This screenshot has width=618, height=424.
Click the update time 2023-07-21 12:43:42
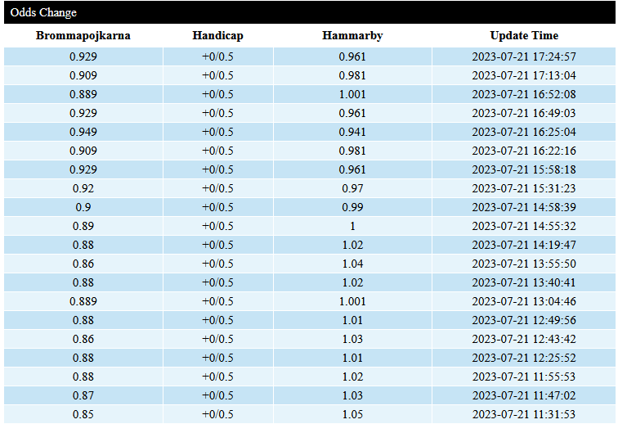coord(524,339)
